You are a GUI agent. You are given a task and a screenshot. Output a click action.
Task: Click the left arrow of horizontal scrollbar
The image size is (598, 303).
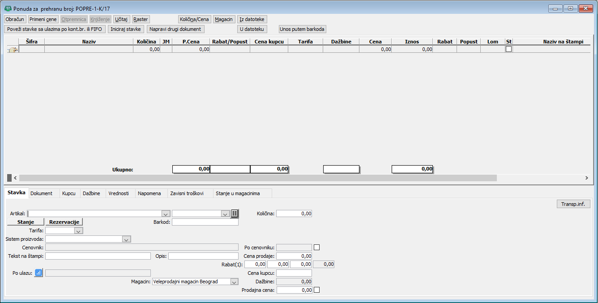coord(15,178)
